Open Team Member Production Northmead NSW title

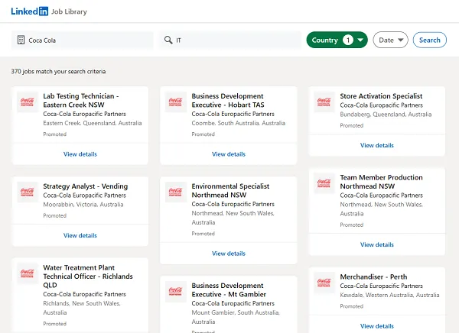pos(382,182)
